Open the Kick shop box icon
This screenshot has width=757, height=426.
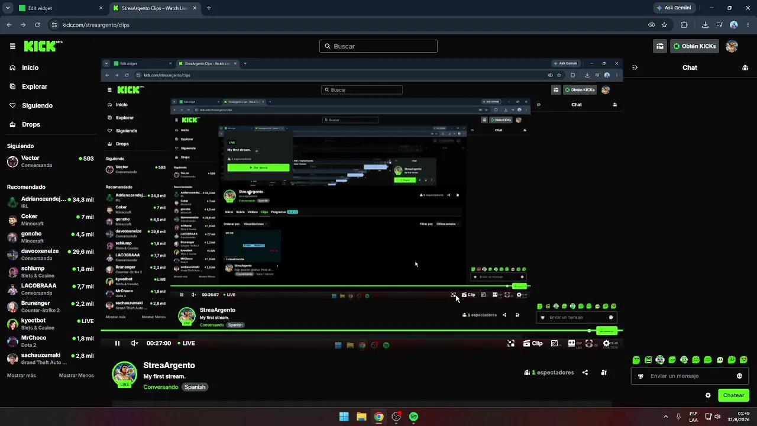point(660,46)
